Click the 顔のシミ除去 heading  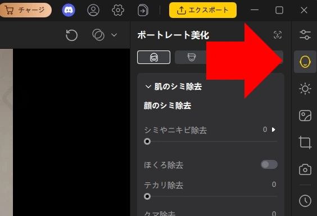click(167, 105)
